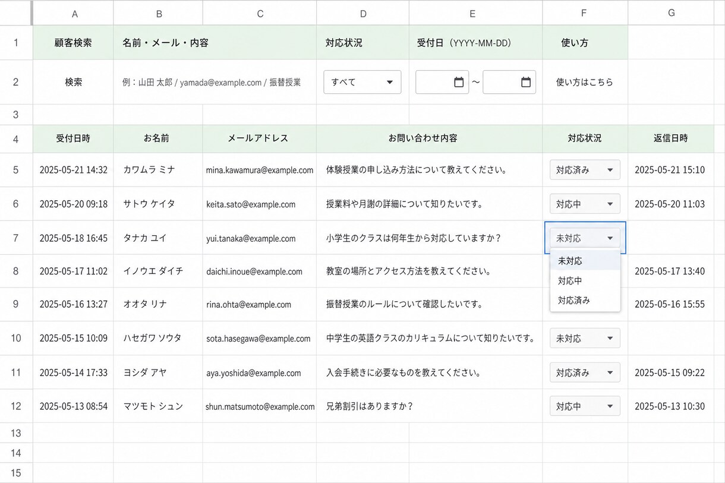Click the 検索 button cell
The height and width of the screenshot is (483, 725).
[73, 83]
